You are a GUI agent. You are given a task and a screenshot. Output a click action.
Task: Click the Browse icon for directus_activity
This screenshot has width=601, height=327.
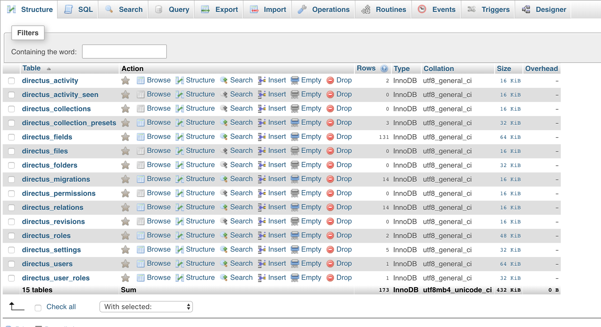(x=140, y=80)
